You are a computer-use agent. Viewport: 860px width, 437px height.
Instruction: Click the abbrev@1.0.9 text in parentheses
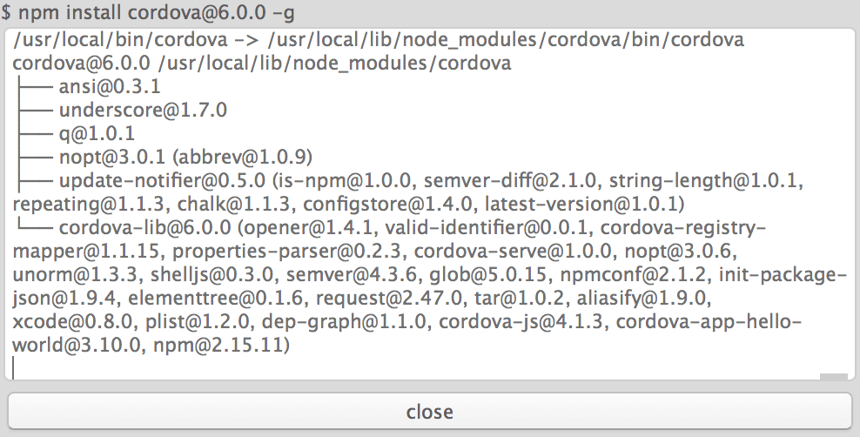coord(243,158)
